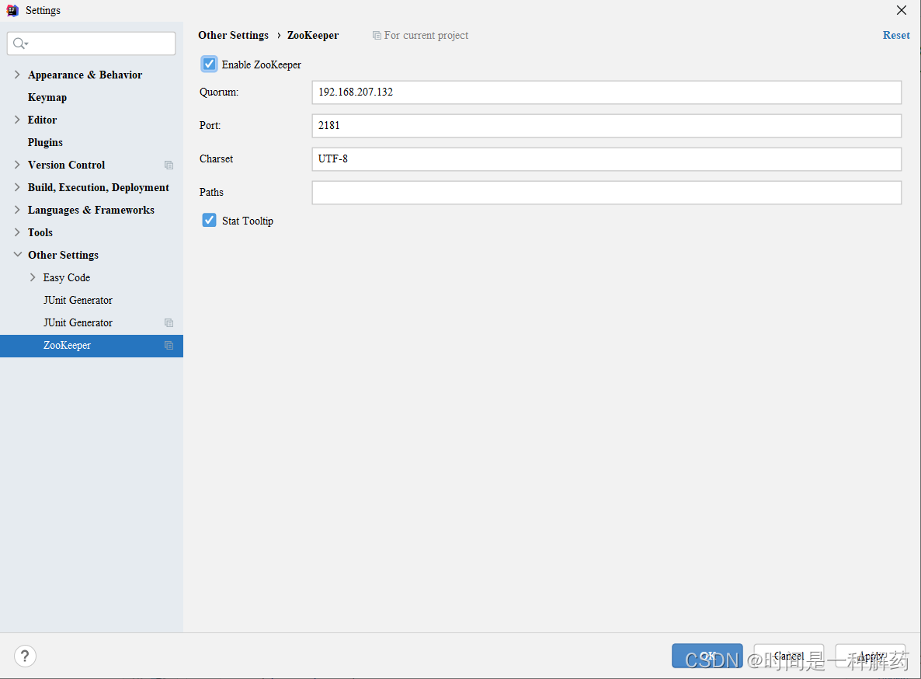The width and height of the screenshot is (921, 679).
Task: Click the Settings window title text
Action: click(43, 11)
